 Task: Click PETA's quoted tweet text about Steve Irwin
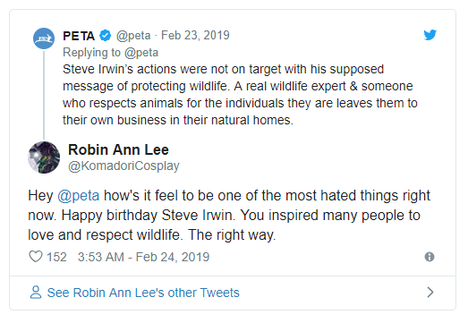[x=240, y=95]
